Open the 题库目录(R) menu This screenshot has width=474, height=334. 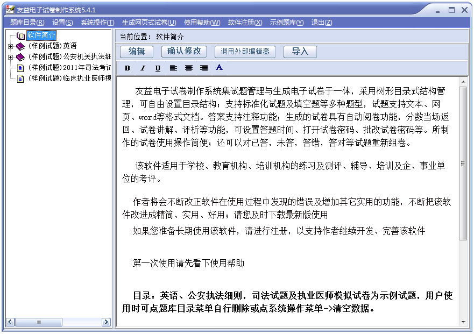pos(27,23)
